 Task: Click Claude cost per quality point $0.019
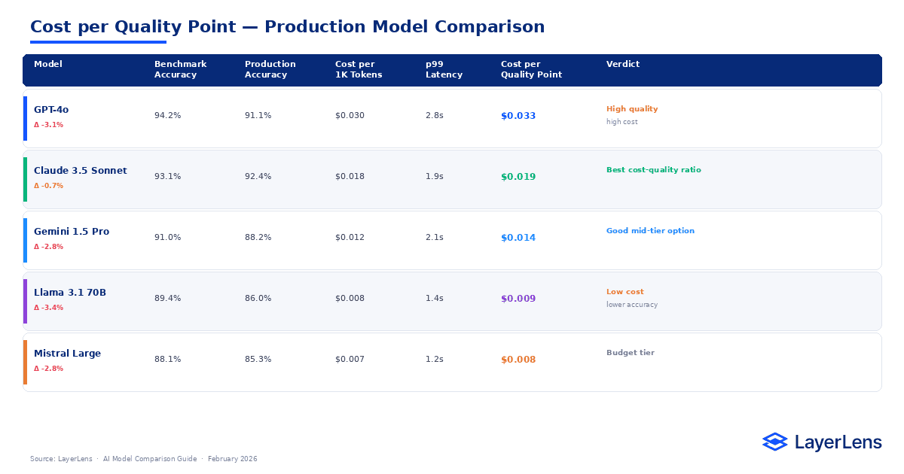[x=518, y=177]
